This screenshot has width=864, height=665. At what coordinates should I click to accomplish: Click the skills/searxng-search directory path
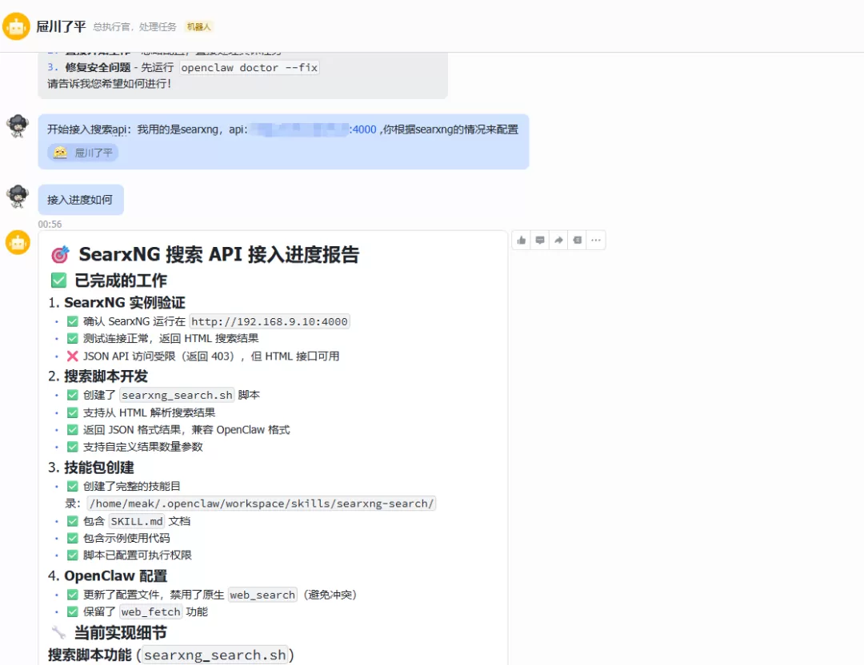(x=262, y=504)
